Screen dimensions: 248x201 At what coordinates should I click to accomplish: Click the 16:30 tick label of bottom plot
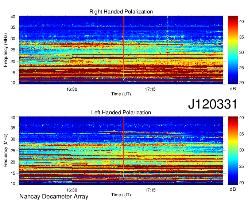[x=72, y=190]
